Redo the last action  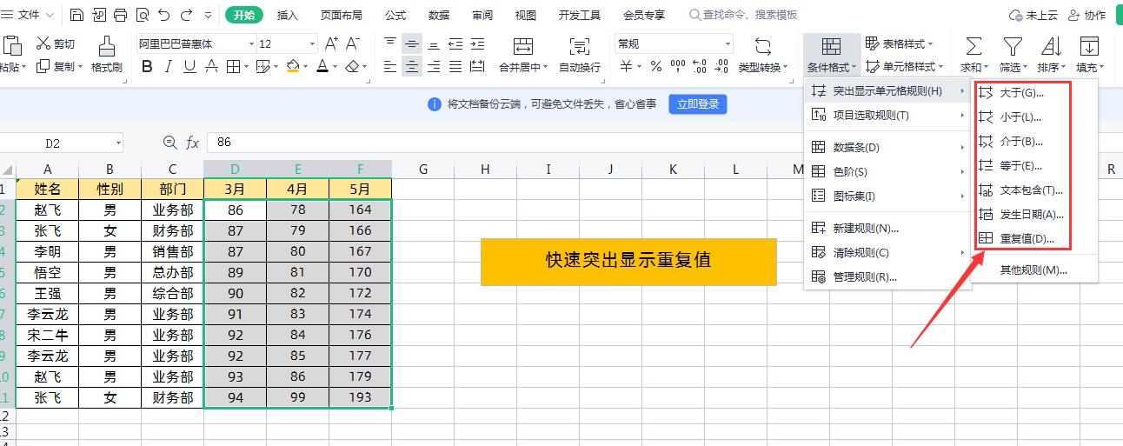click(x=187, y=15)
